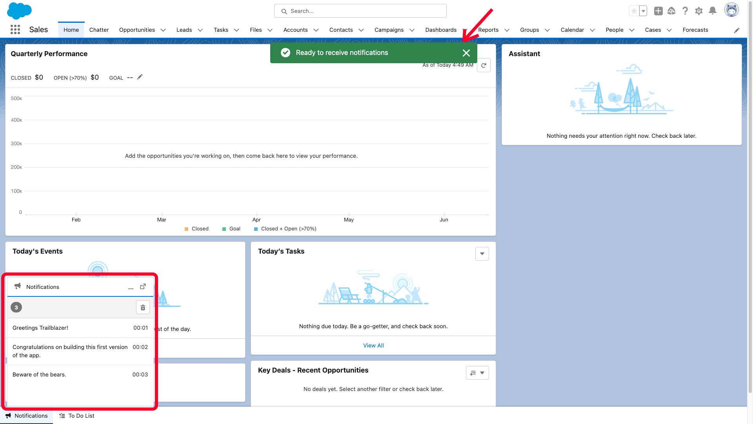Image resolution: width=753 pixels, height=424 pixels.
Task: Click the Key Deals - Recent Opportunities title
Action: [313, 370]
